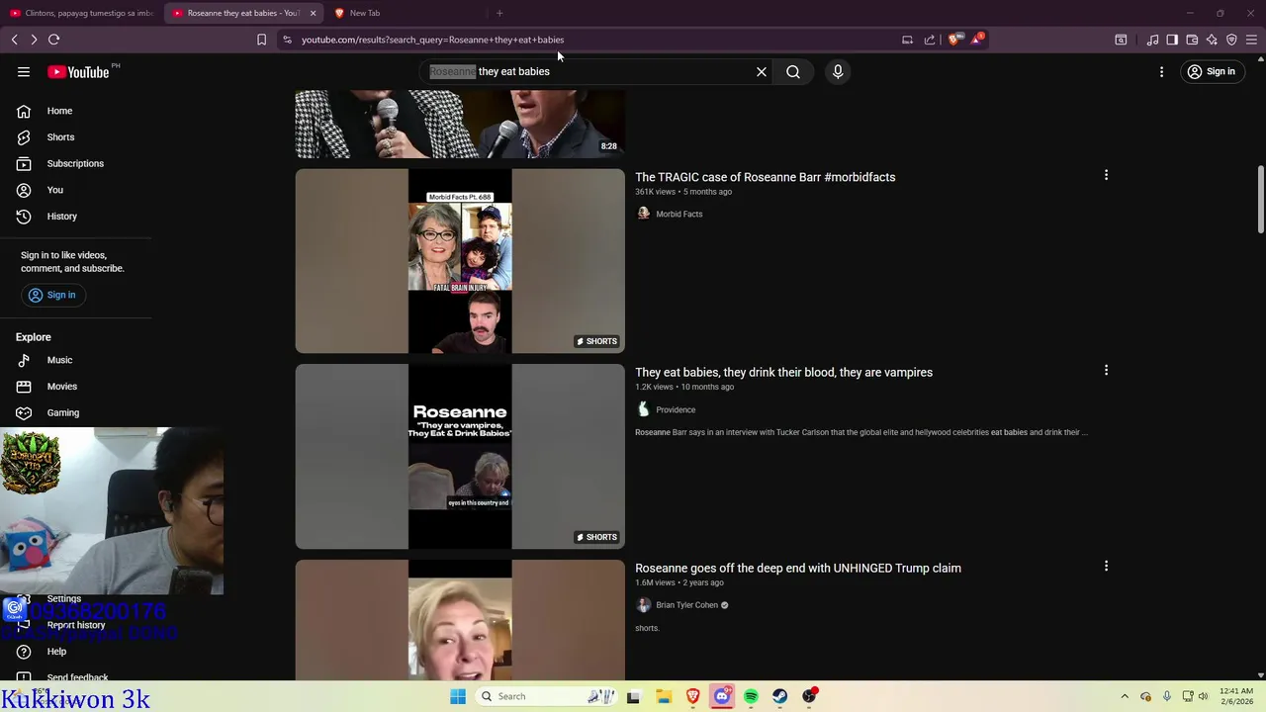1266x712 pixels.
Task: View site information icon in address bar
Action: [x=287, y=40]
